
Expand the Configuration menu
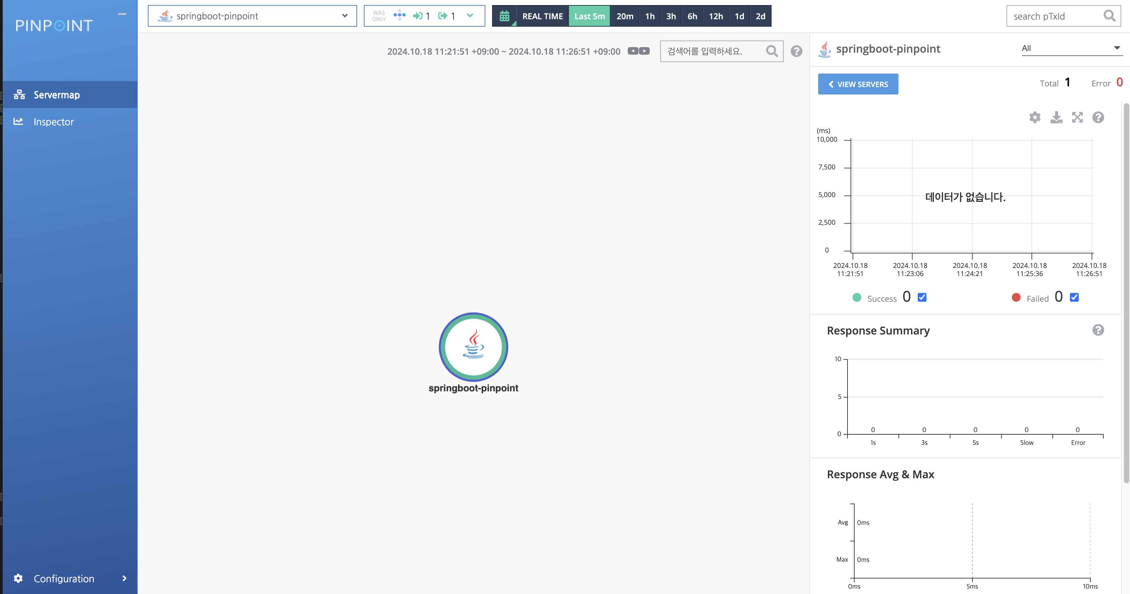tap(64, 579)
